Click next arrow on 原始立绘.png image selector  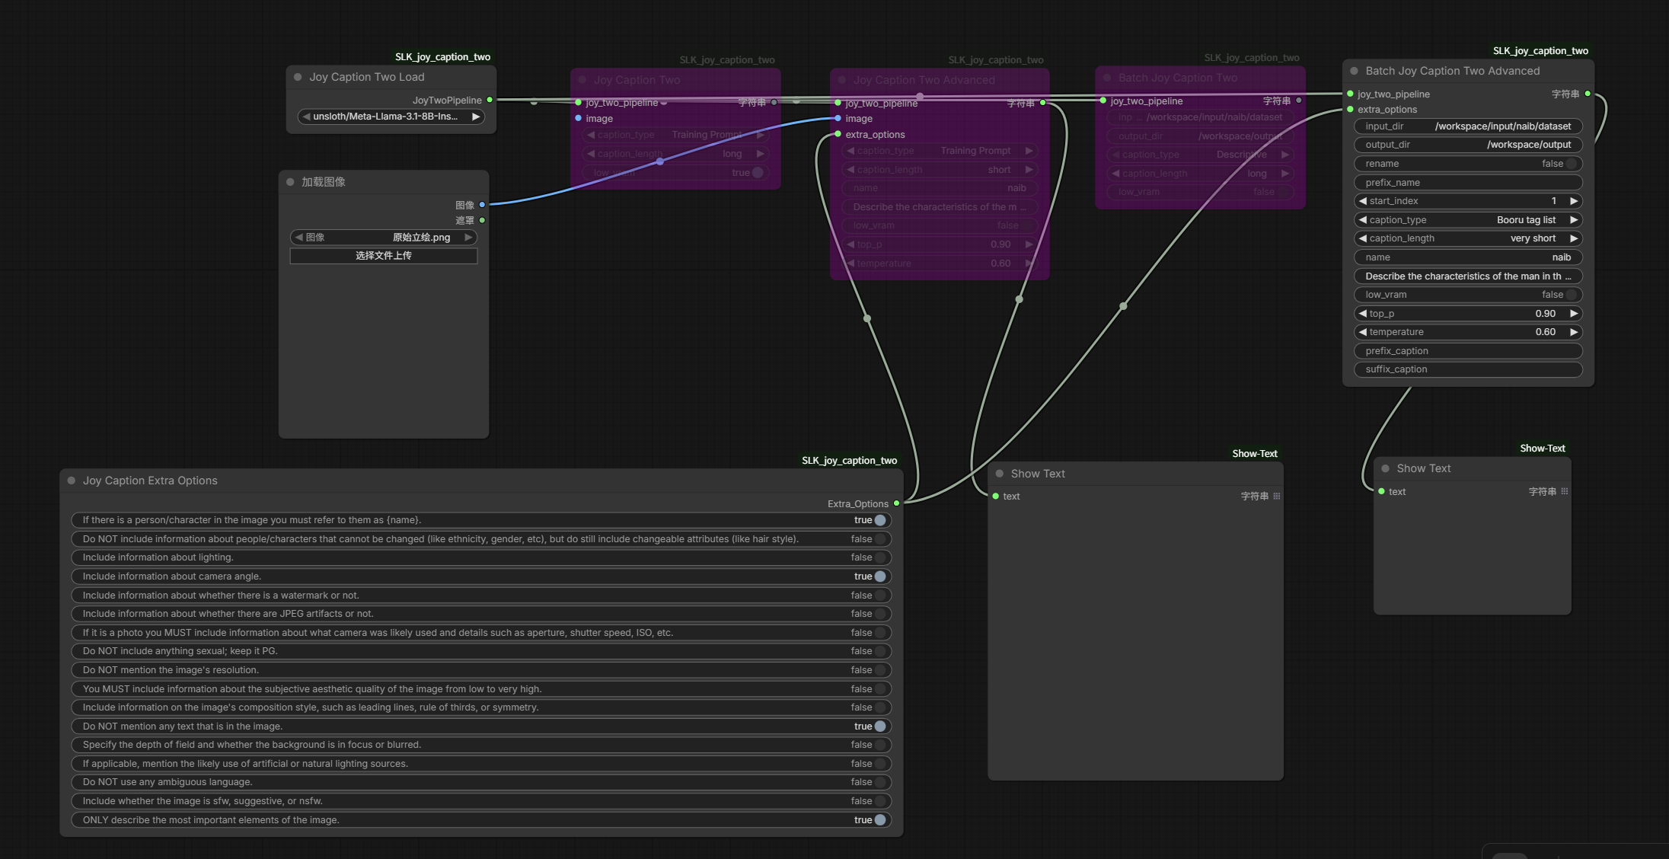[x=468, y=238]
